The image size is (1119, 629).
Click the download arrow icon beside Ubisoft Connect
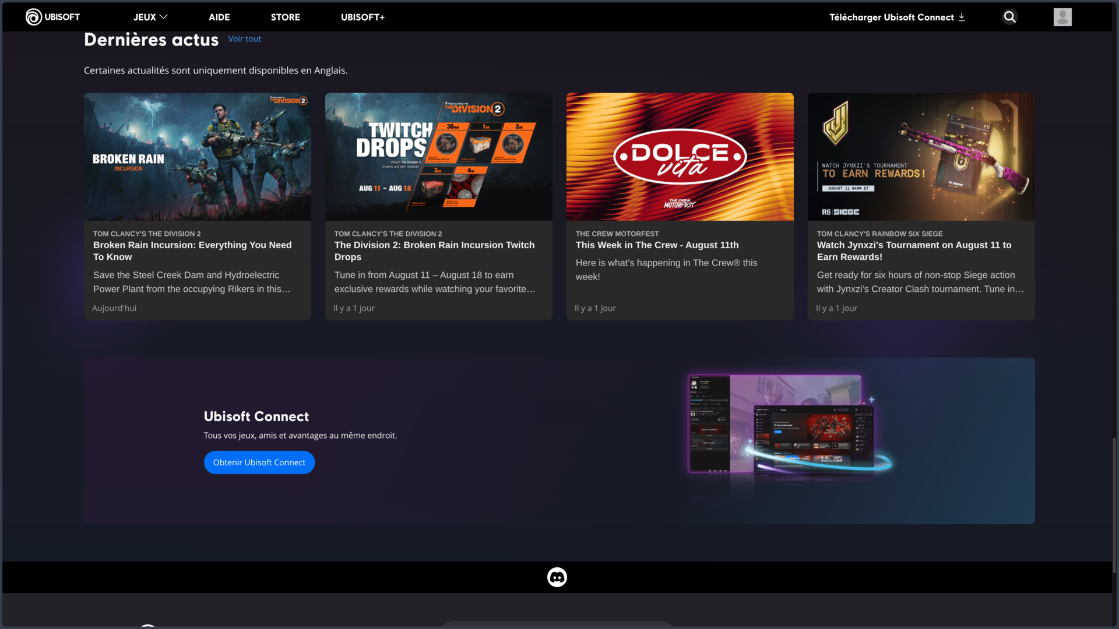[962, 17]
